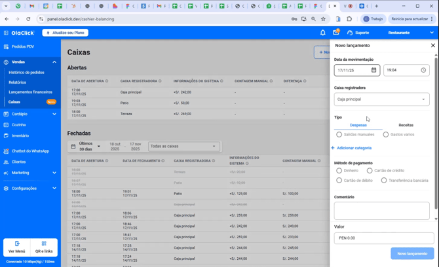Open Lançamentos financeiros menu item

pyautogui.click(x=30, y=92)
